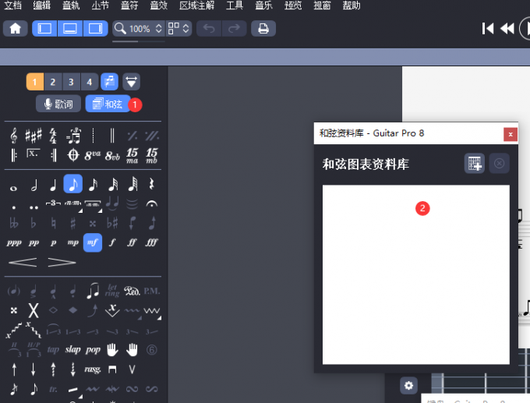
Task: Toggle the right panel visibility button
Action: 96,29
